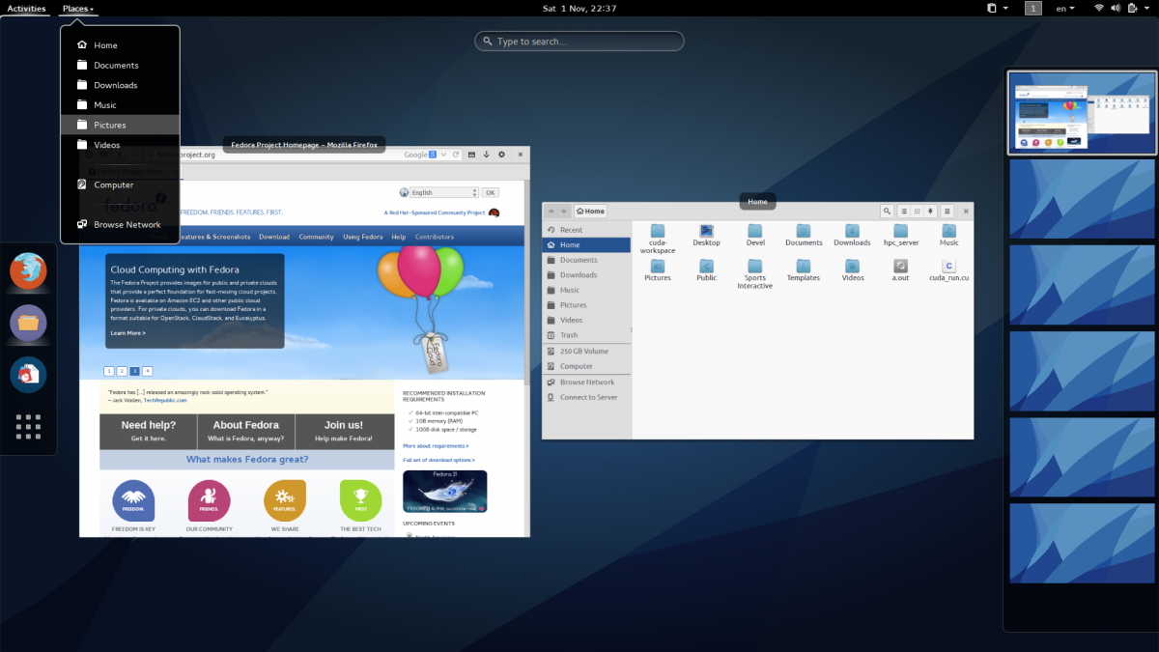Switch Files to icon grid view

point(917,211)
